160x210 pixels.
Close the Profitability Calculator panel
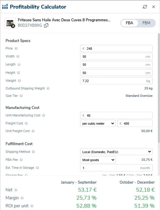pyautogui.click(x=153, y=7)
